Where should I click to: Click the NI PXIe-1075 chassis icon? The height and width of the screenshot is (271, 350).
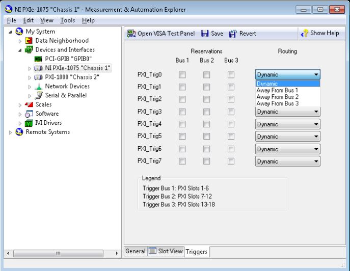pyautogui.click(x=38, y=68)
